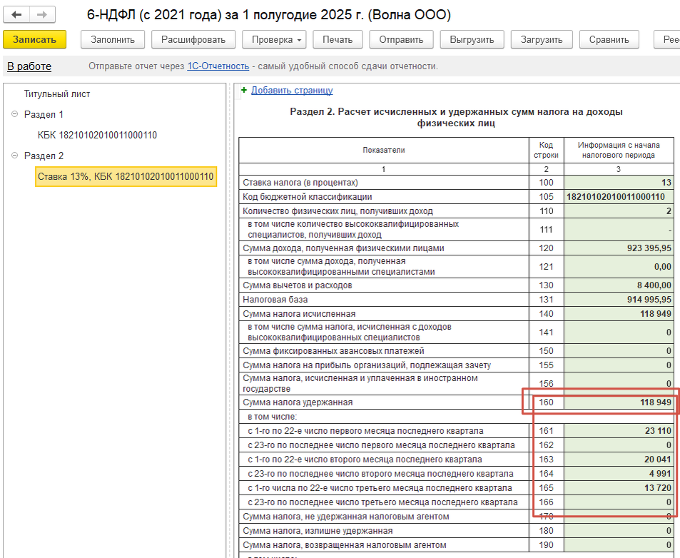Select Раздел 1 in the navigation tree
This screenshot has height=558, width=680.
click(44, 114)
